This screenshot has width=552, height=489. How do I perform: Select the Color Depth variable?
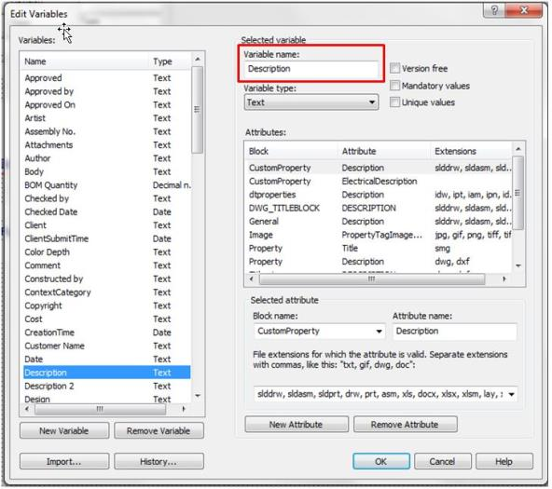106,252
